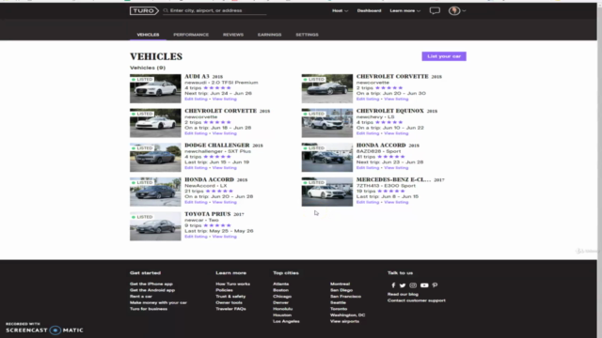Open the profile avatar menu
Screen dimensions: 602x338
coord(454,10)
